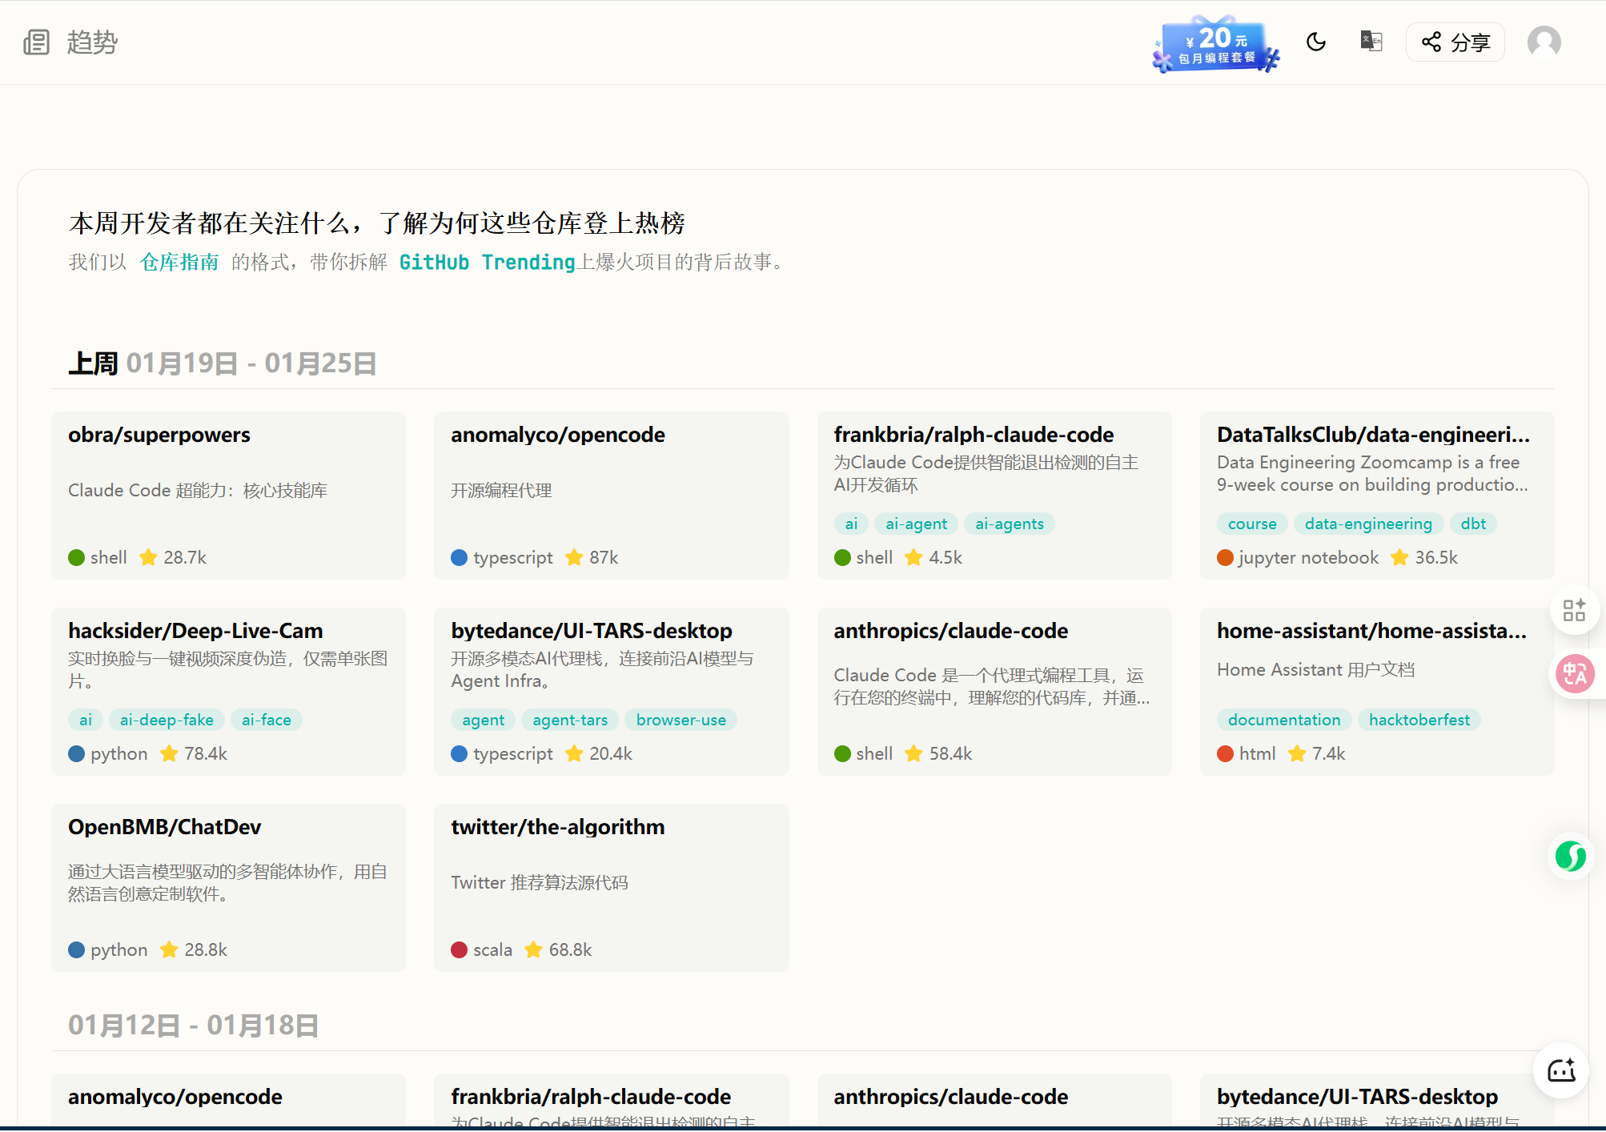The image size is (1606, 1132).
Task: Open the user avatar profile menu
Action: [x=1544, y=42]
